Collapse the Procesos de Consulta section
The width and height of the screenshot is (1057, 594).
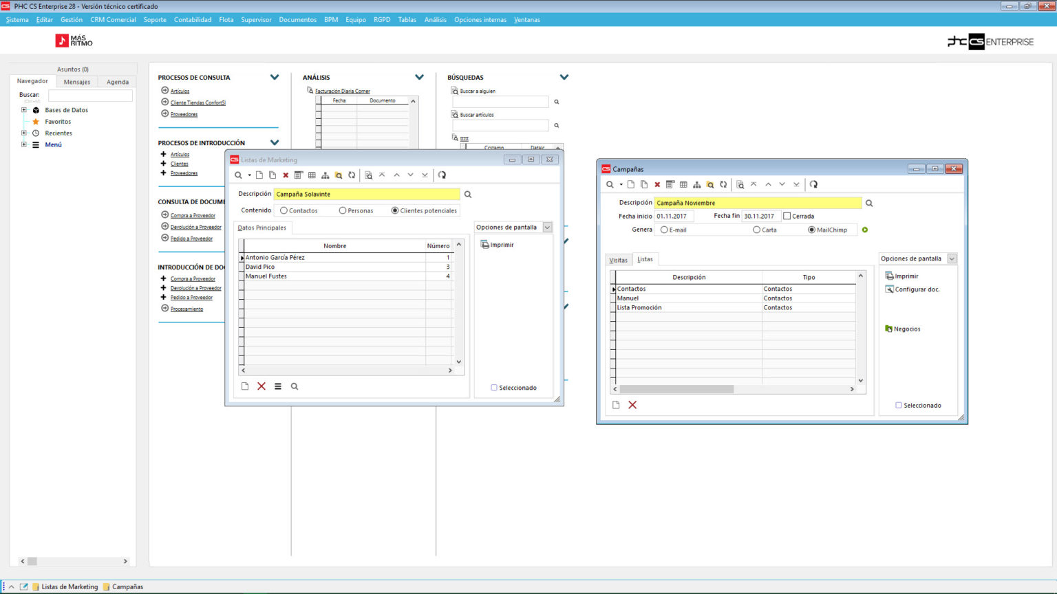[x=275, y=77]
